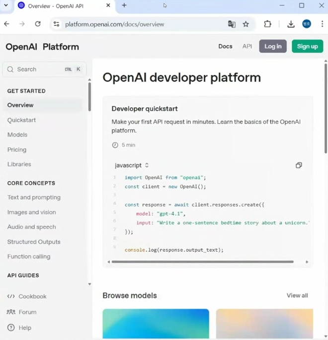
Task: Click the browser back arrow
Action: pyautogui.click(x=7, y=24)
